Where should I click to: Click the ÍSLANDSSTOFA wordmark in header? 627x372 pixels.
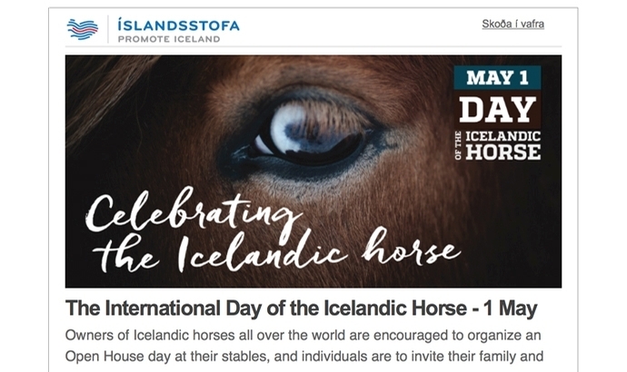point(178,25)
